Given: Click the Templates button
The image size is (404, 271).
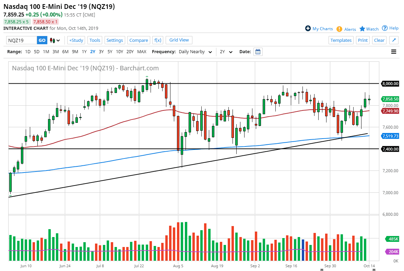Looking at the screenshot, I should (341, 40).
